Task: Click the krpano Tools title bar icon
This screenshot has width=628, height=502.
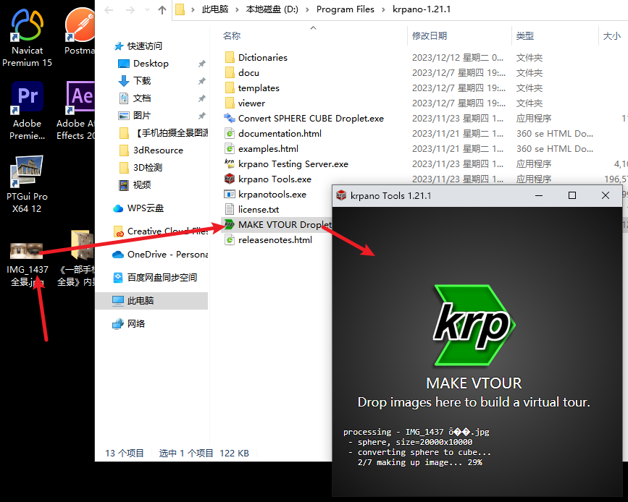Action: point(341,195)
